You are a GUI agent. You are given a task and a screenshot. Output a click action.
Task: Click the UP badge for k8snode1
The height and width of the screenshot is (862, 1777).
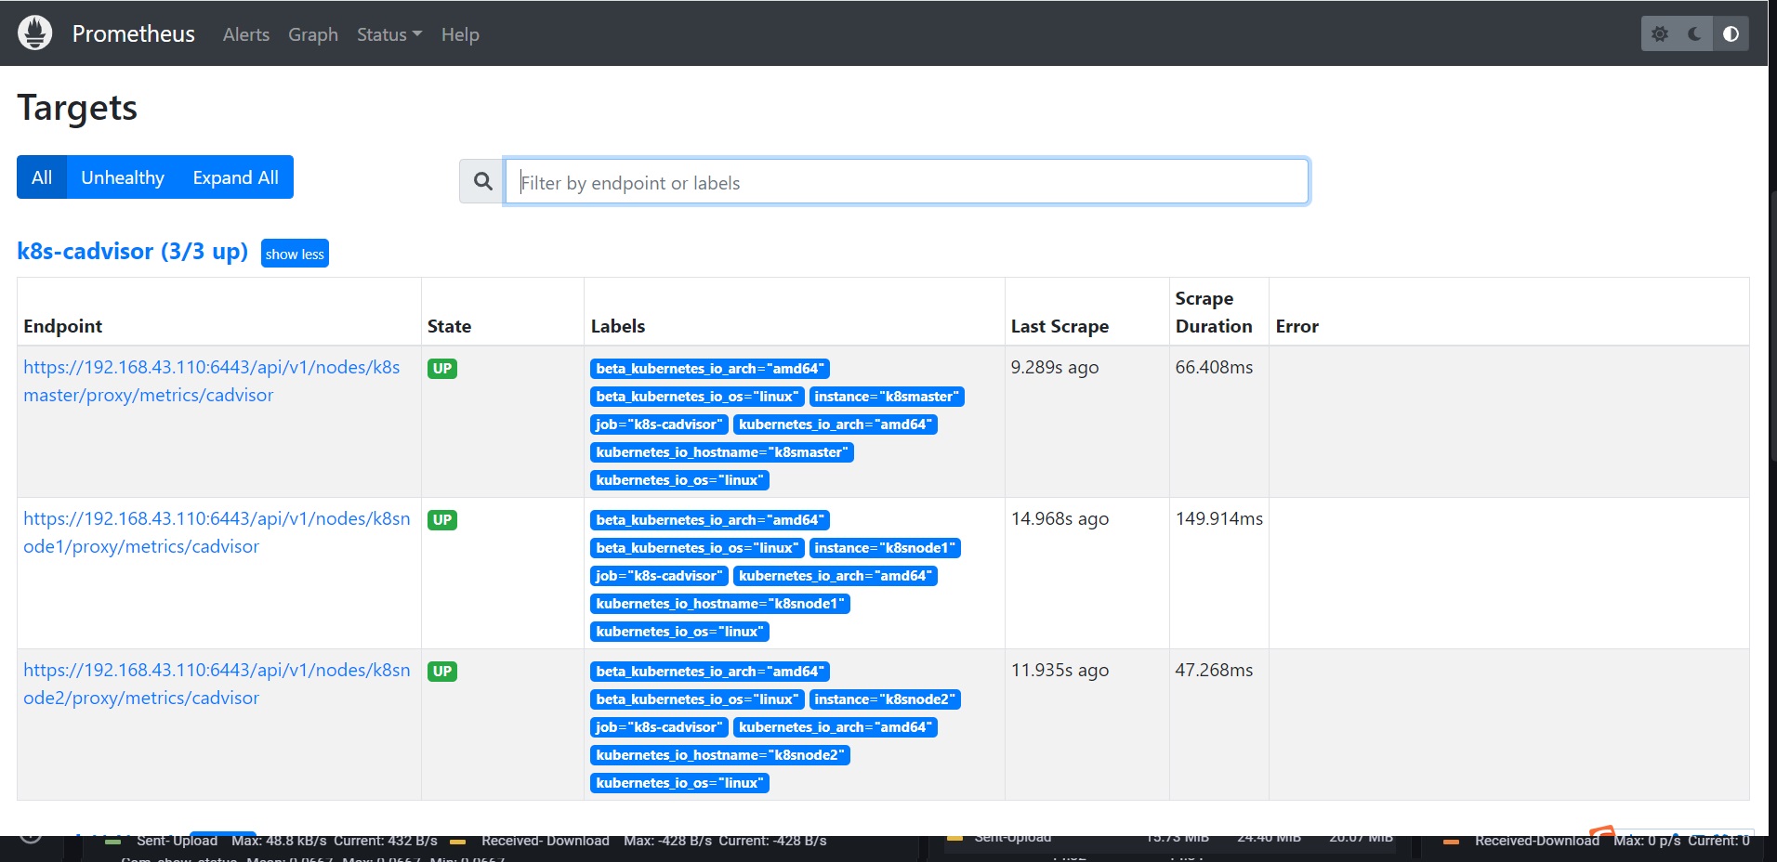[x=442, y=520]
